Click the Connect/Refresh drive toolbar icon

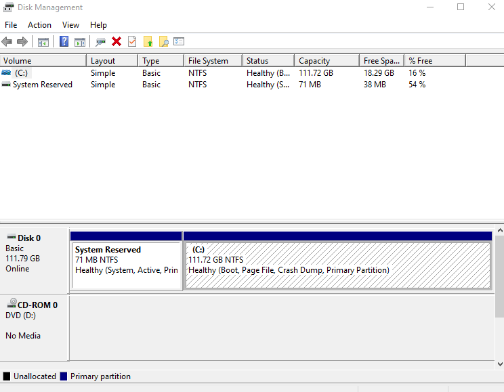101,42
